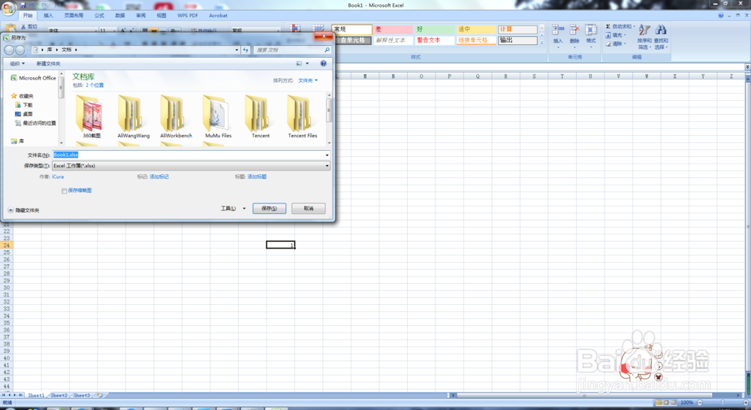Open the 开始 ribbon tab
The height and width of the screenshot is (410, 751).
point(28,15)
